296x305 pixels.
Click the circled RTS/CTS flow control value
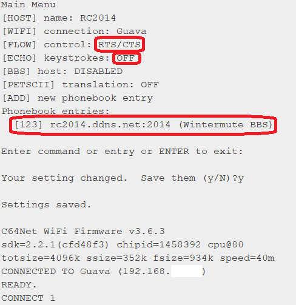(119, 44)
